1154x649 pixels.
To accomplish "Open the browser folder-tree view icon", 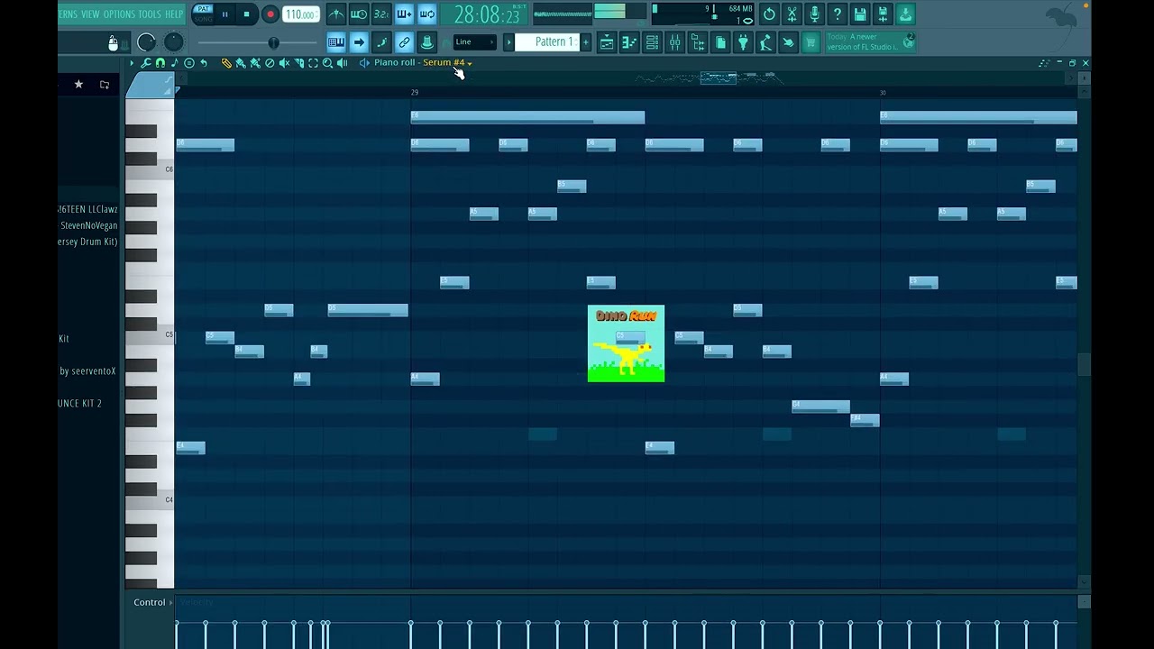I will pyautogui.click(x=697, y=42).
